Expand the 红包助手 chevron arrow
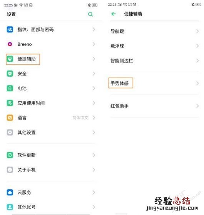This screenshot has width=204, height=215. click(x=197, y=106)
